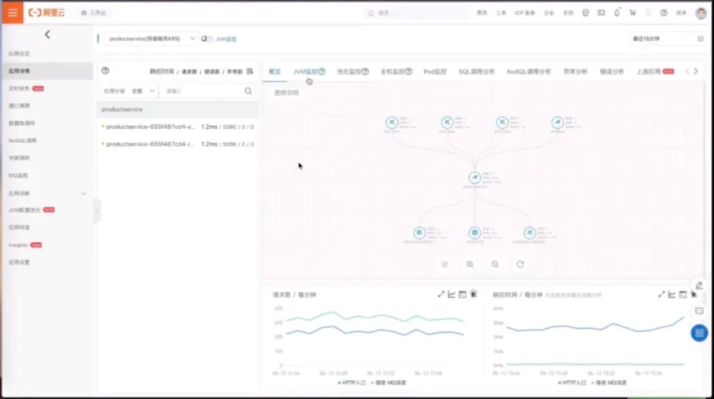714x399 pixels.
Task: Open the user avatar menu
Action: point(701,13)
